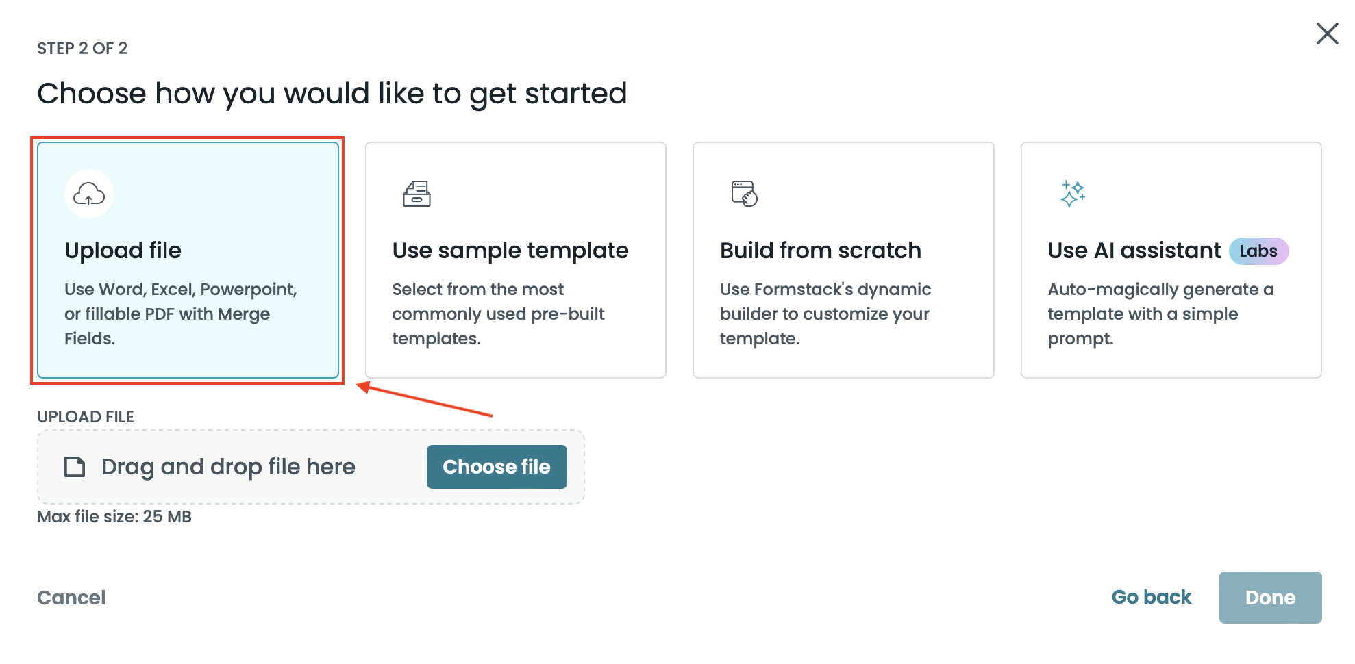Click the Use AI assistant heading
Screen dimensions: 1355x664
coord(1134,251)
